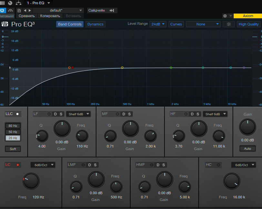This screenshot has width=262, height=209.
Task: Click the output Gain knob
Action: 247,127
